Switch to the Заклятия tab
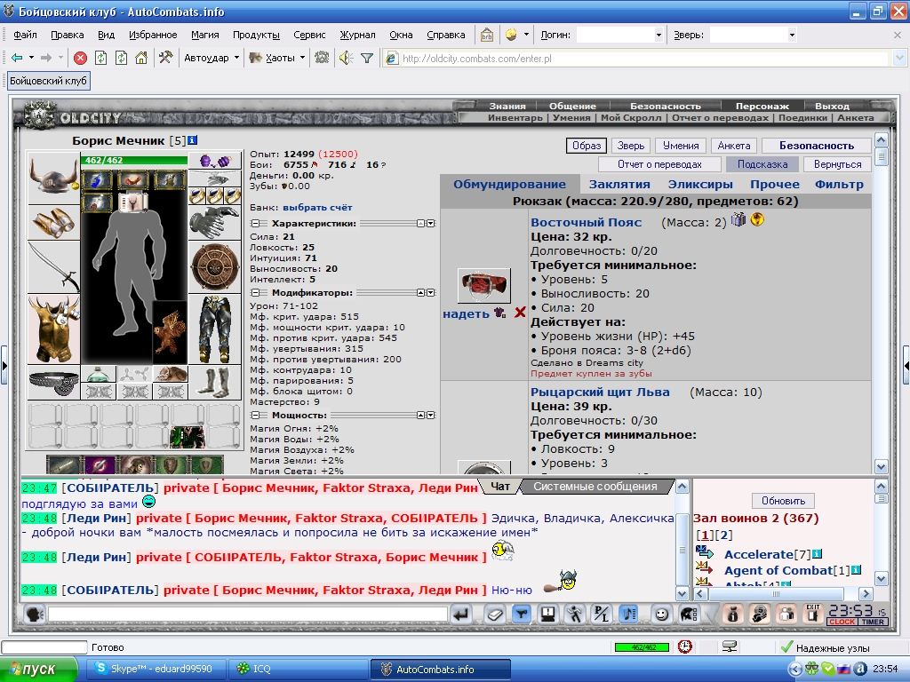 coord(619,185)
